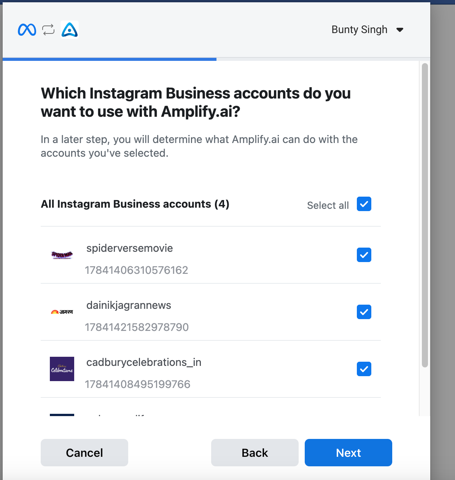455x480 pixels.
Task: Deselect the cadburycelebrations_in checkbox
Action: 364,369
